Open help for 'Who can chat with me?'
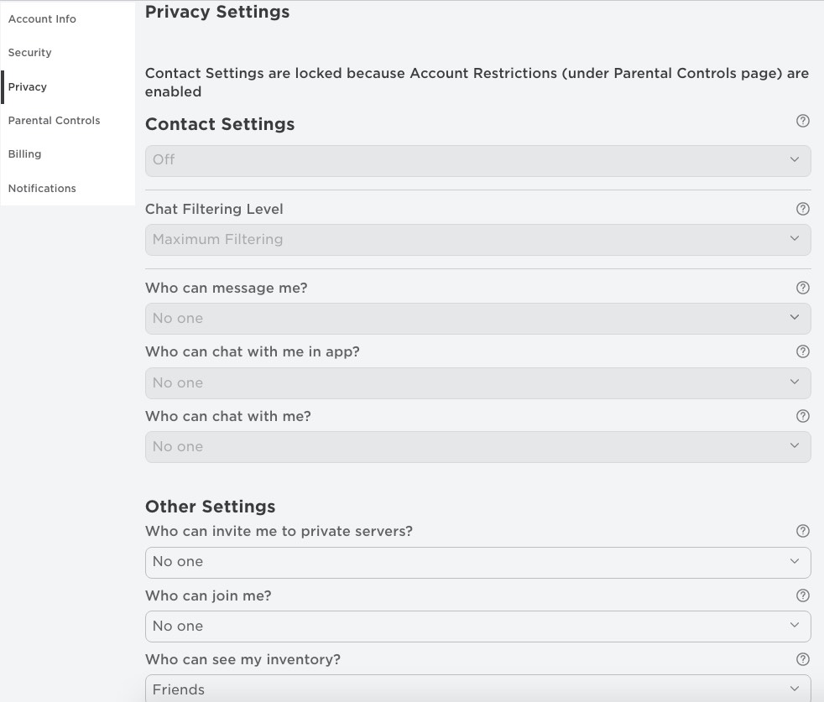 (x=803, y=416)
